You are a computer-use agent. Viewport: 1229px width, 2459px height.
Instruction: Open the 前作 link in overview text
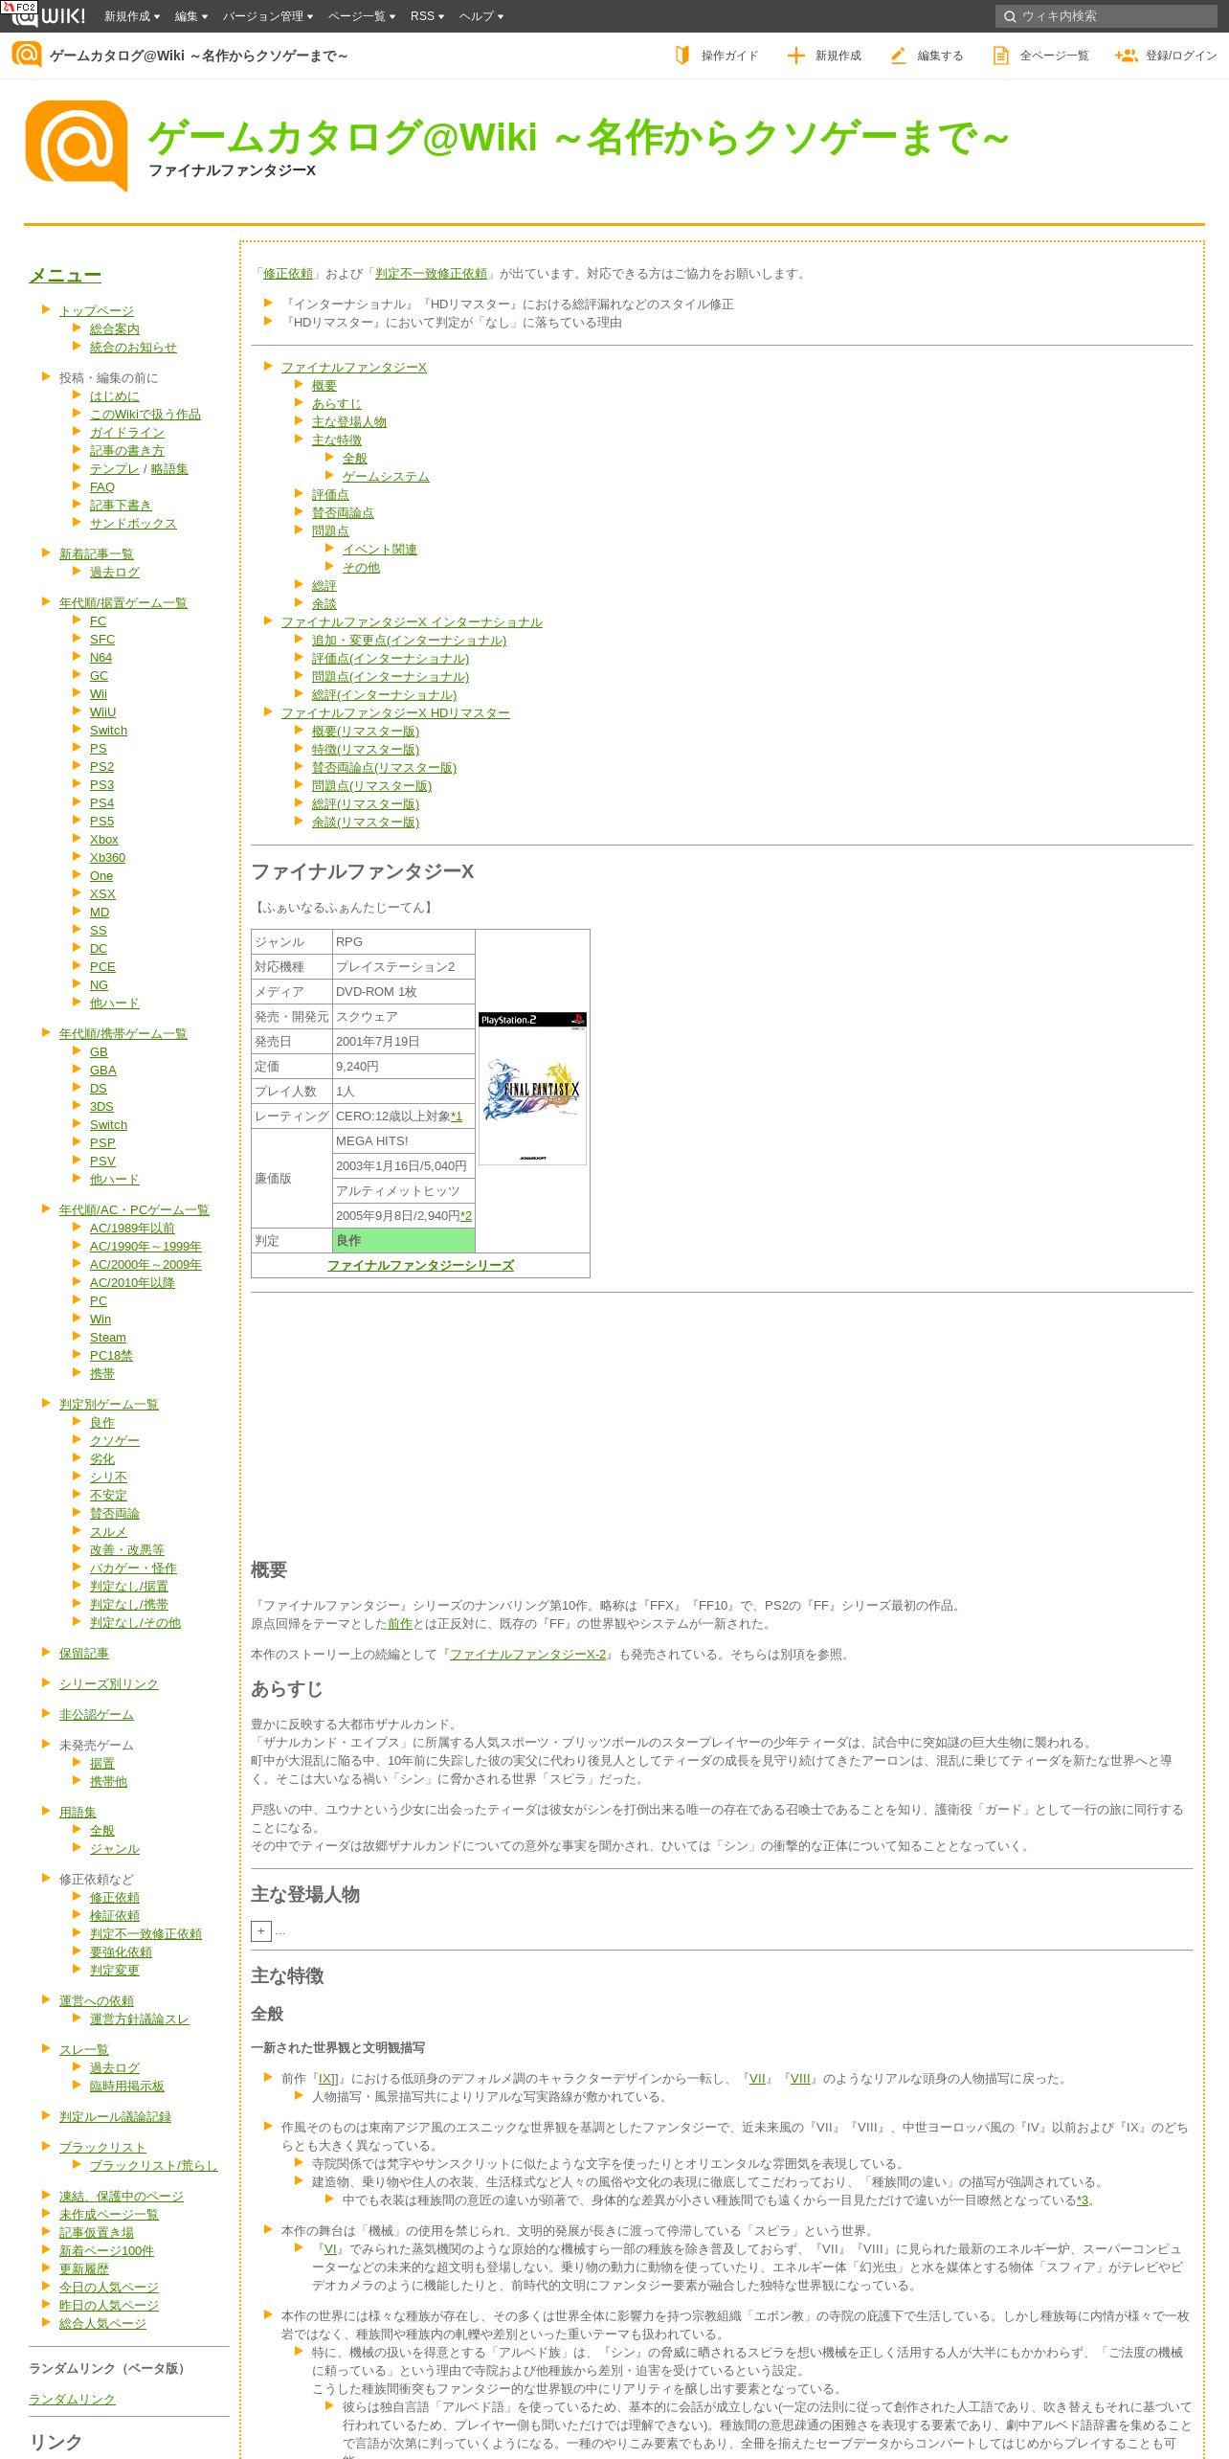pos(400,1624)
